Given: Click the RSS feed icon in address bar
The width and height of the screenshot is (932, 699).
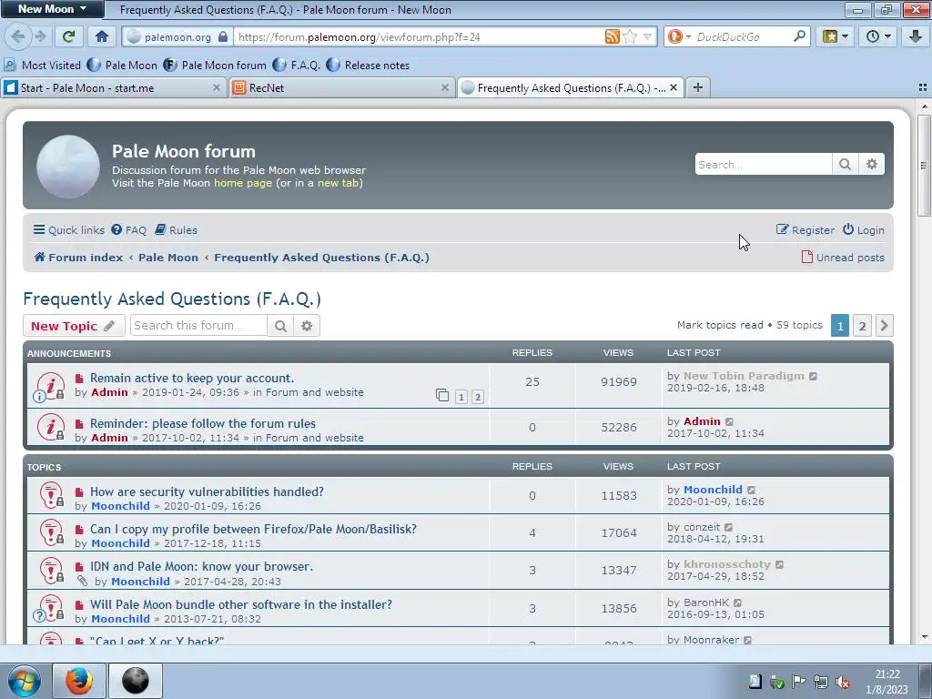Looking at the screenshot, I should (612, 36).
